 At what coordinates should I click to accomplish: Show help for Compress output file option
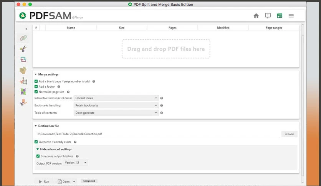77,156
